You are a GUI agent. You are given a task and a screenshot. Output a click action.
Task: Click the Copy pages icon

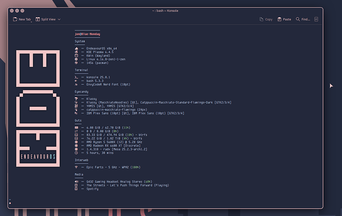[x=261, y=19]
